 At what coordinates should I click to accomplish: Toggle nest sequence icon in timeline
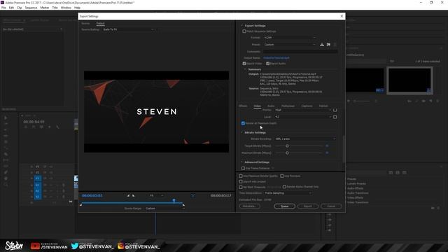tap(26, 127)
